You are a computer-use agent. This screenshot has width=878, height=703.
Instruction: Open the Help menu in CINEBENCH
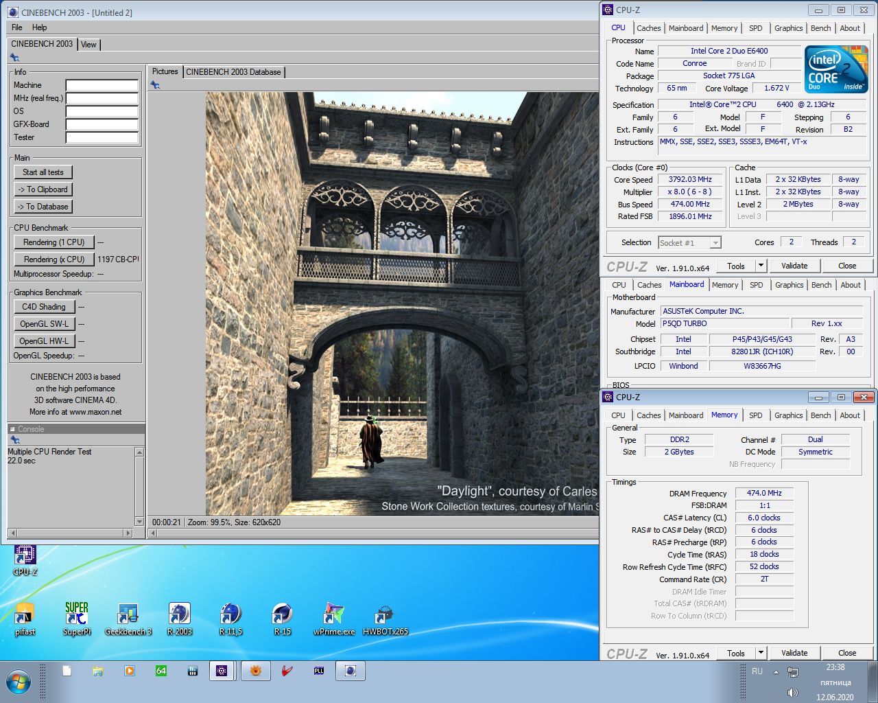[40, 27]
